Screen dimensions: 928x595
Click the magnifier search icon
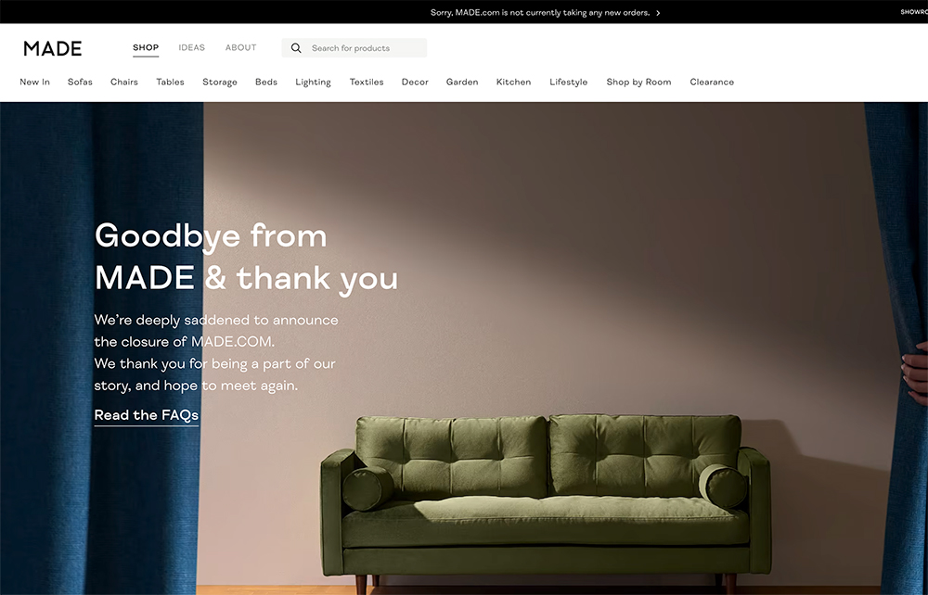pos(296,48)
